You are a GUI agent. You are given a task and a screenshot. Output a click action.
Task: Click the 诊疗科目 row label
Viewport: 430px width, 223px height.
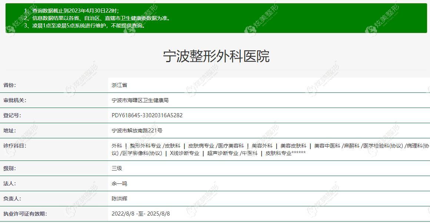(15, 146)
